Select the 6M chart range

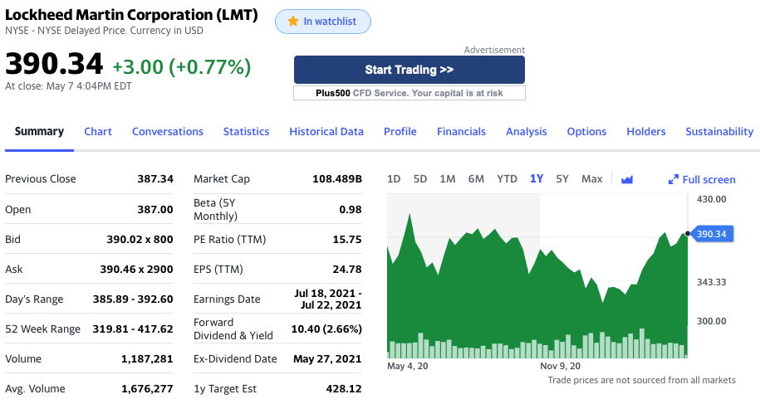click(476, 179)
